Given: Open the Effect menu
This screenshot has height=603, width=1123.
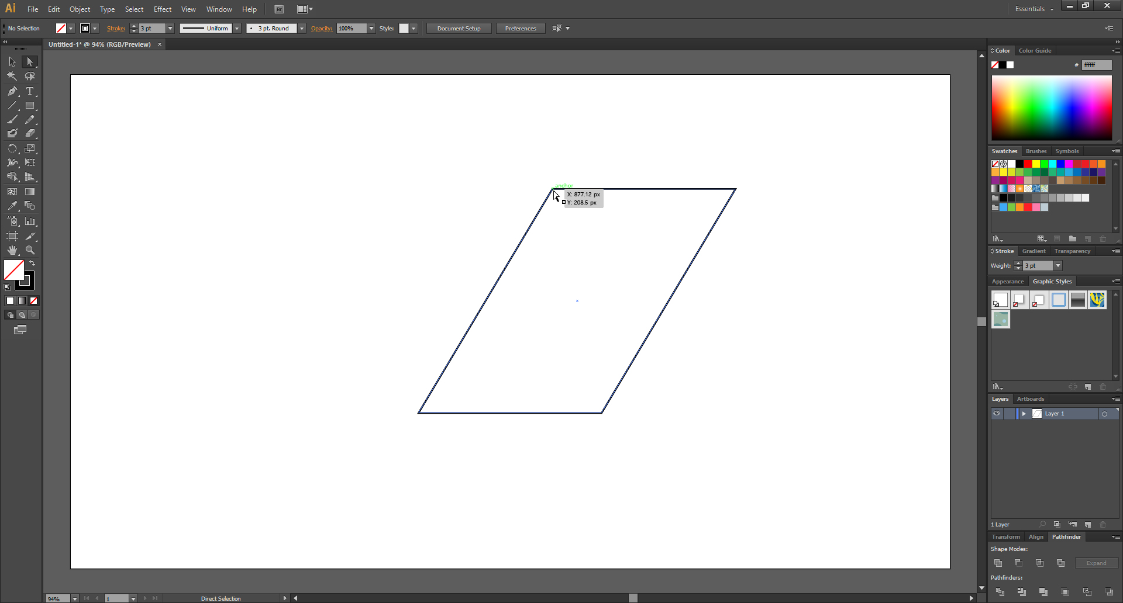Looking at the screenshot, I should pyautogui.click(x=163, y=9).
